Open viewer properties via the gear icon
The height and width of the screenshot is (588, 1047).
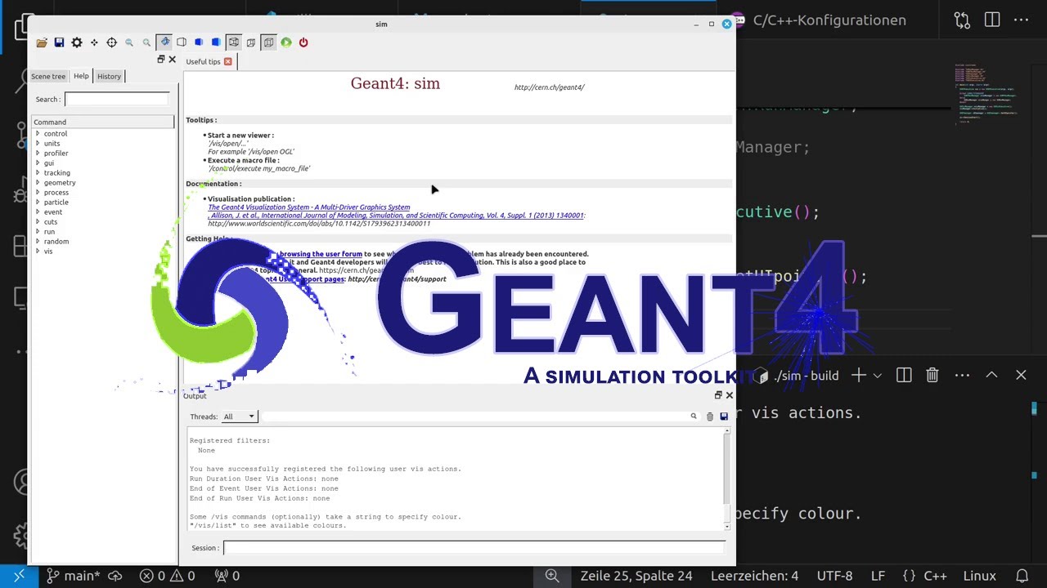click(x=77, y=42)
